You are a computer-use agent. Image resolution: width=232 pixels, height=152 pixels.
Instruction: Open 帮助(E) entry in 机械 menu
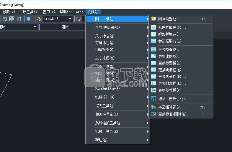click(118, 140)
